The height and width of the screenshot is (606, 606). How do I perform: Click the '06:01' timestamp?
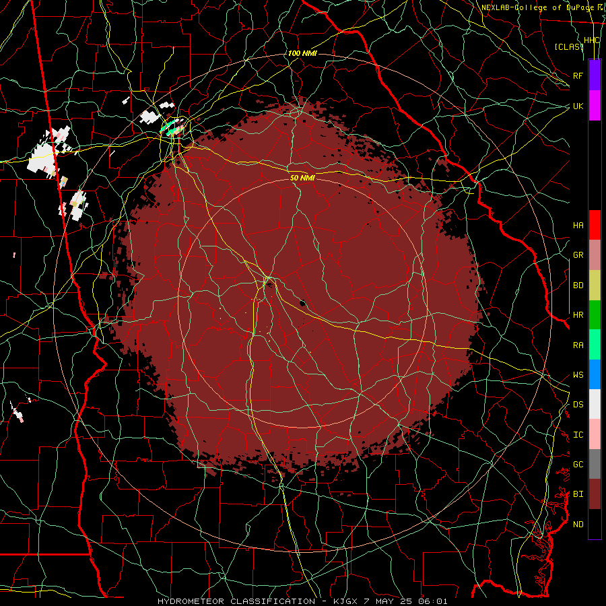click(432, 601)
